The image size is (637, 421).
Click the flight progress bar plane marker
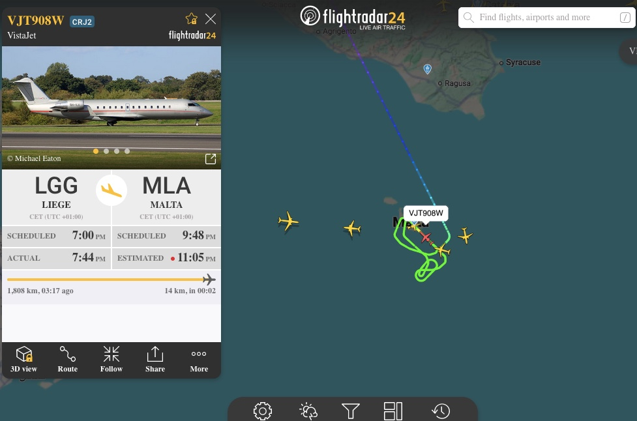(x=209, y=280)
